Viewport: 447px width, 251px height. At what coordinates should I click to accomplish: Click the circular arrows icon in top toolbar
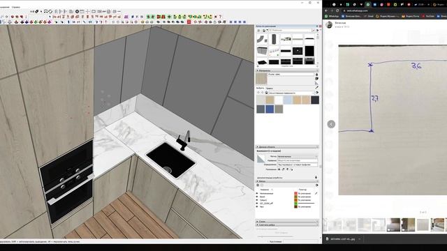point(50,11)
